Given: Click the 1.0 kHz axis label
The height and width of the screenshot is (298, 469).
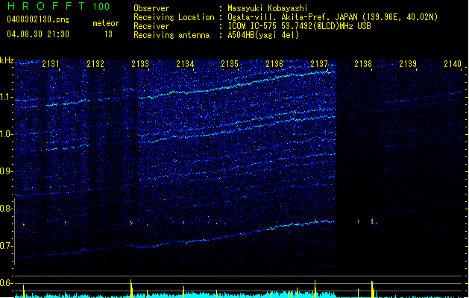Looking at the screenshot, I should [x=7, y=134].
